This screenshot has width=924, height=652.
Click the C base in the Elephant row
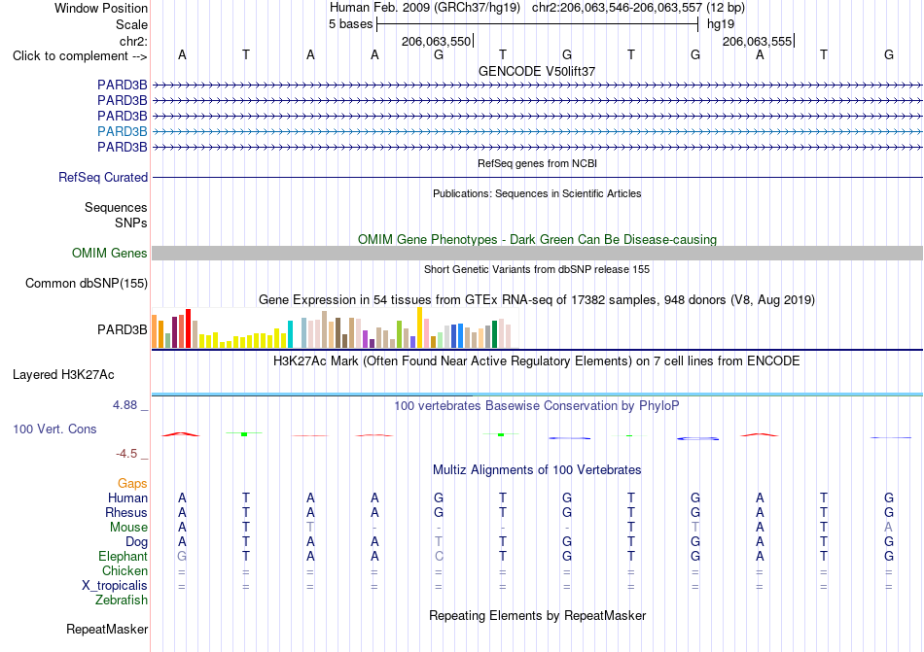point(439,556)
